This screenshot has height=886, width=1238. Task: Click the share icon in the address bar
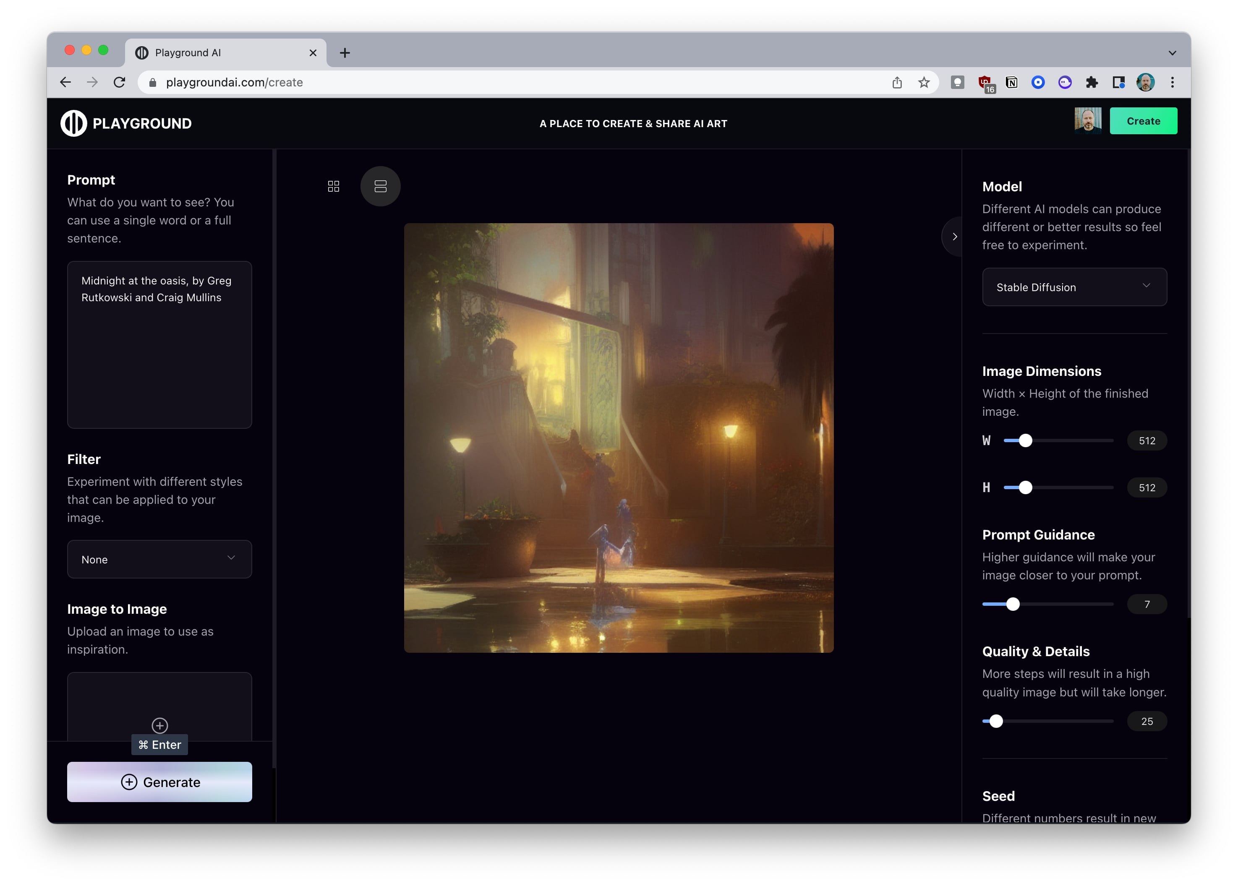tap(897, 82)
